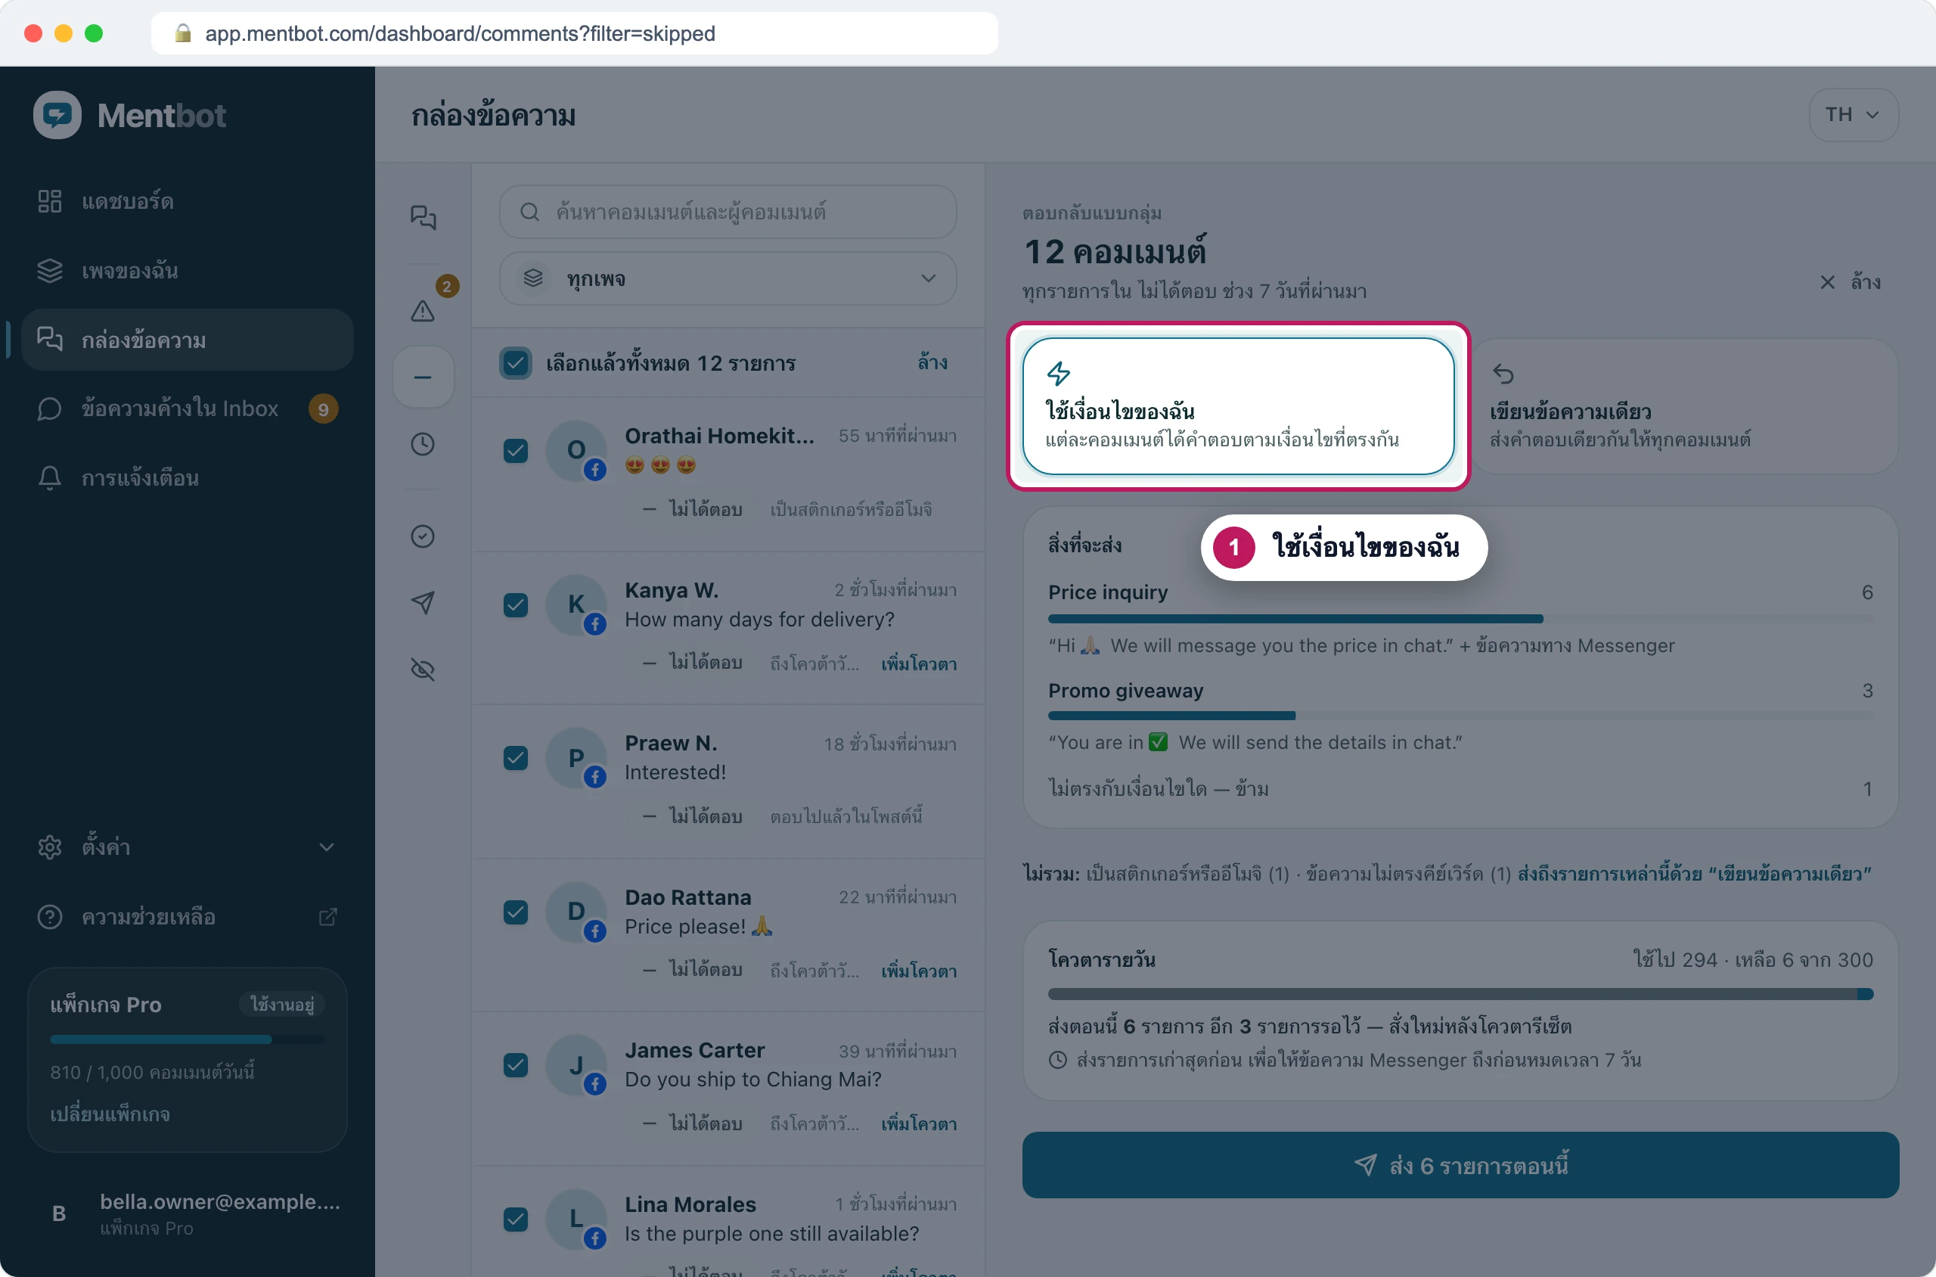Select the check-circle completed filter icon
This screenshot has height=1277, width=1936.
click(x=423, y=536)
